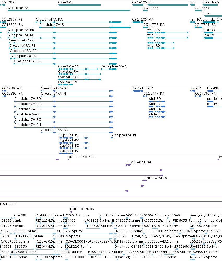
Task: Select EST EP10263.3prime
Action: point(76,216)
